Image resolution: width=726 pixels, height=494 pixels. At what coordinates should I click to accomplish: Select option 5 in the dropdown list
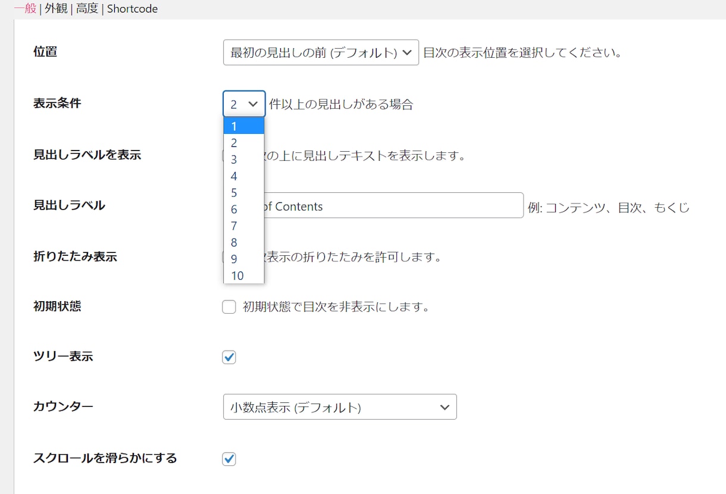[x=244, y=193]
